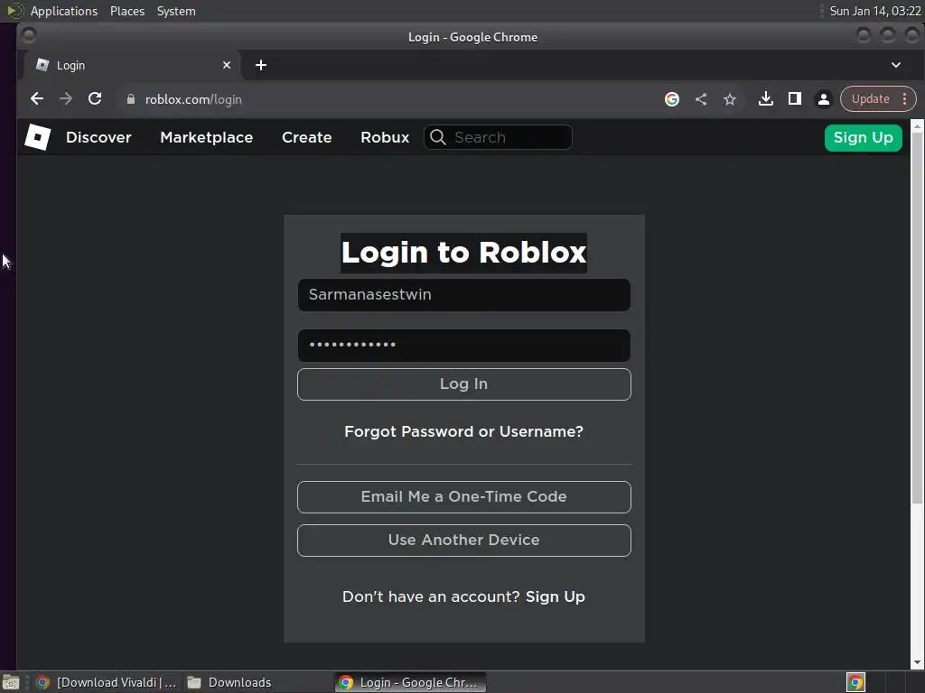Expand the tab search chevron
This screenshot has height=693, width=925.
(x=895, y=65)
